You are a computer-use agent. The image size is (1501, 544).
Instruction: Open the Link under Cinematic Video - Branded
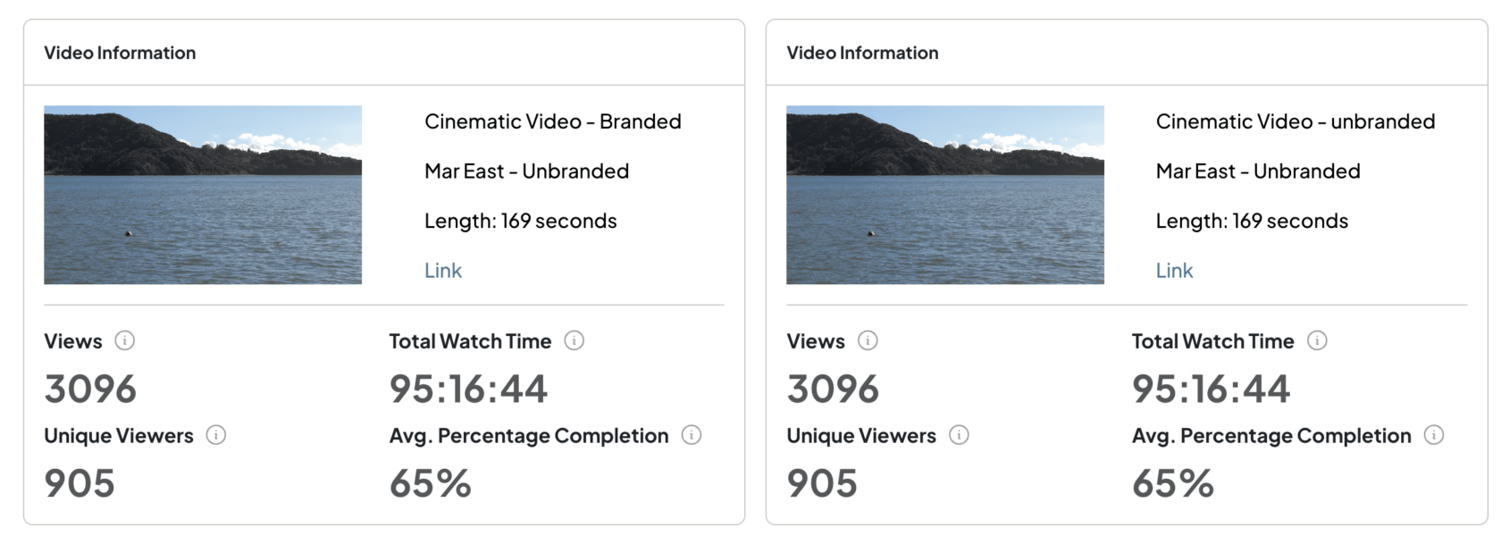tap(443, 271)
